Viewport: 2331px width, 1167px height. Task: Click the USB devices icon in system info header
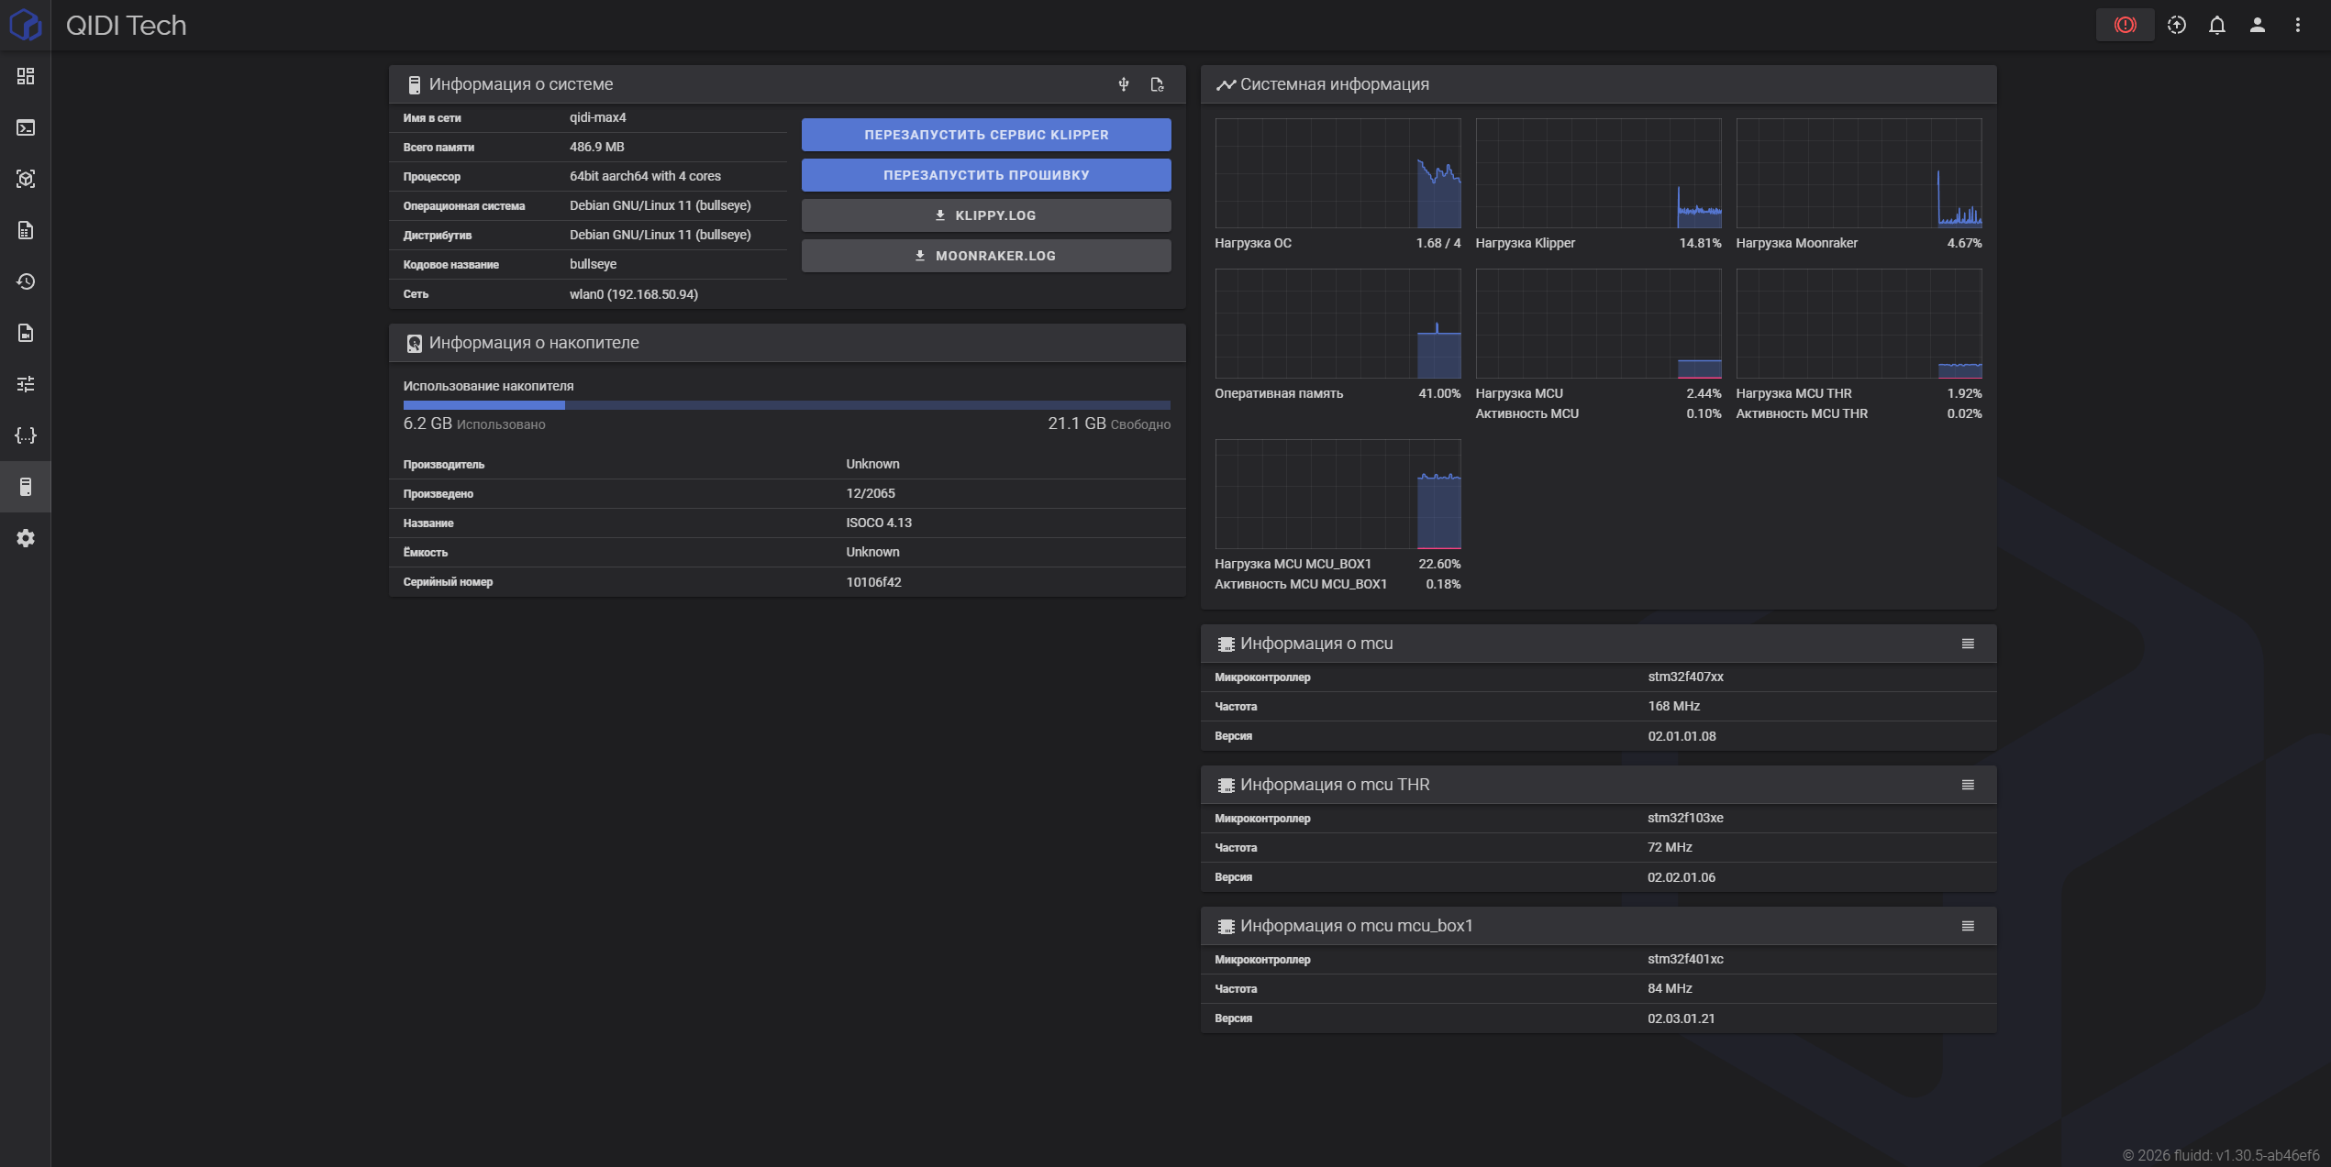coord(1124,84)
